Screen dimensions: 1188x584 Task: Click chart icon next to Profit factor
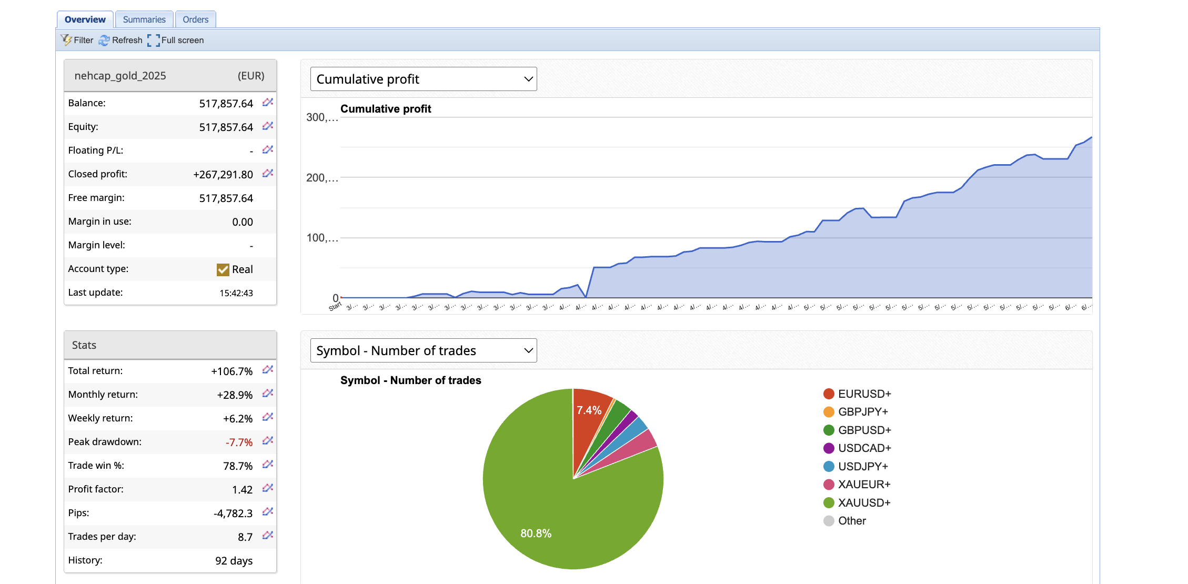pyautogui.click(x=268, y=489)
